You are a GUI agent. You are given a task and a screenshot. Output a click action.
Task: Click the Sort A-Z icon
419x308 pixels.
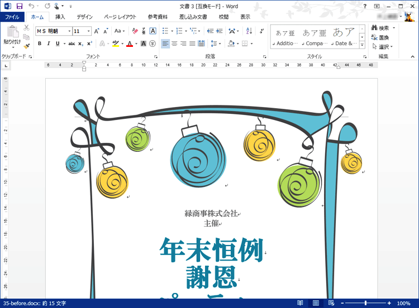[249, 31]
